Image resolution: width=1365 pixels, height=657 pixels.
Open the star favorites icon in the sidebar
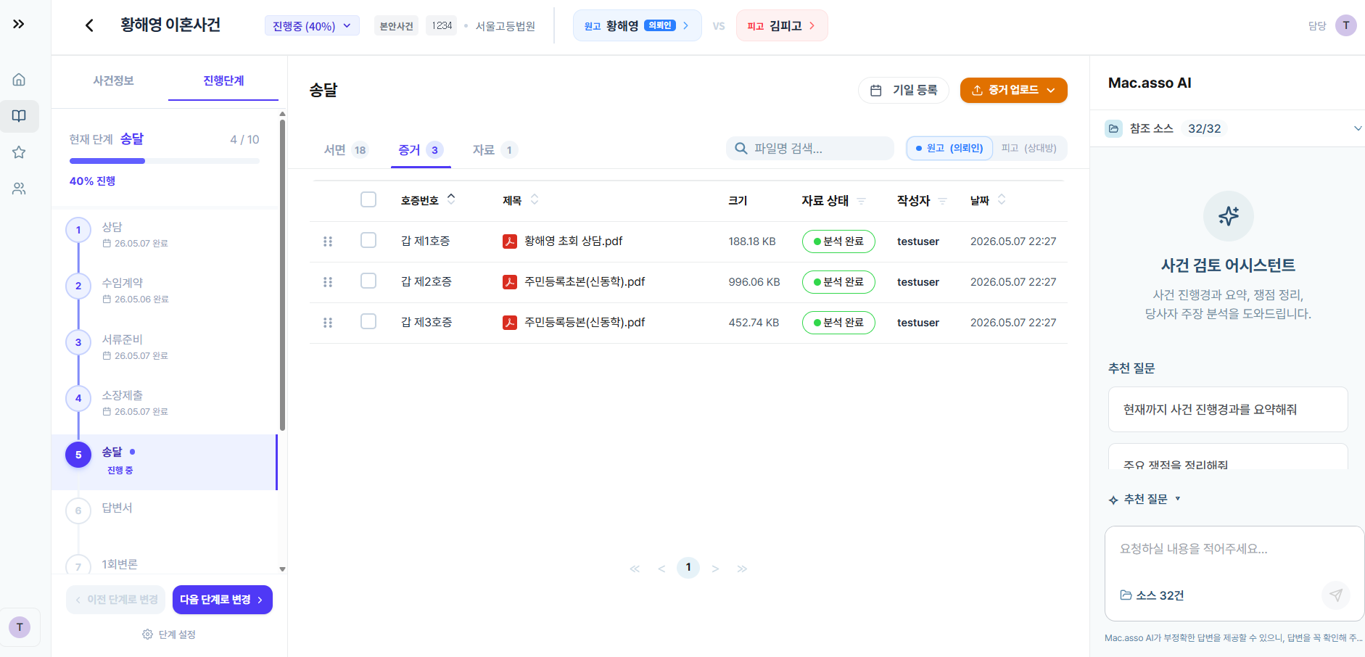19,152
